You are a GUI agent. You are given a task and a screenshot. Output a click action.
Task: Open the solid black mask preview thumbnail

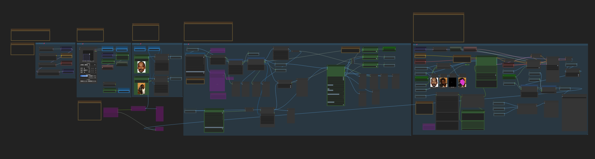tap(452, 82)
